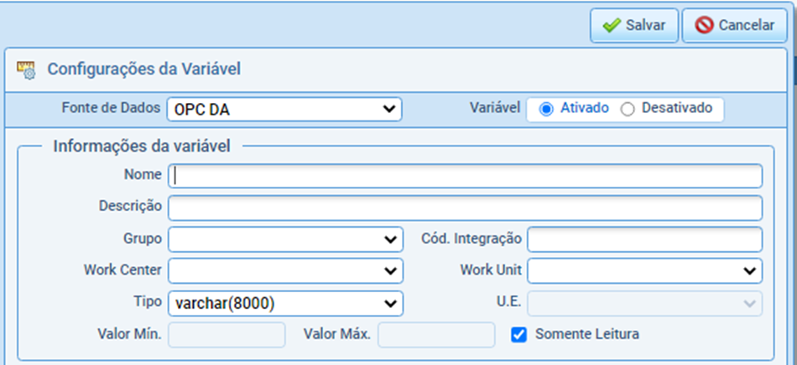Click into the Descrição input field
This screenshot has height=365, width=797.
[465, 208]
